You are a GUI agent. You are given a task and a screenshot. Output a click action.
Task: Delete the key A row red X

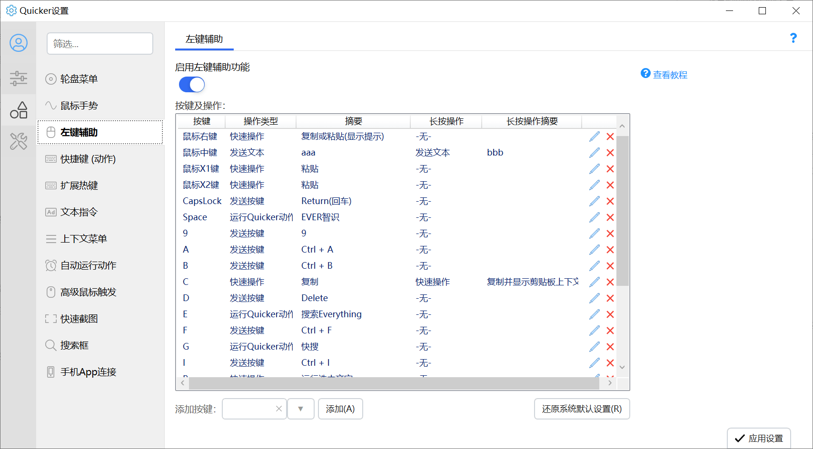pos(610,250)
